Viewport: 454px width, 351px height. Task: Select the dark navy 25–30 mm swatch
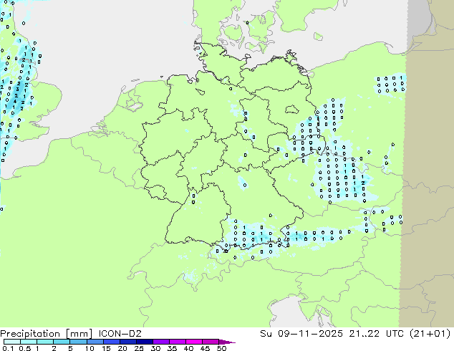pos(144,342)
